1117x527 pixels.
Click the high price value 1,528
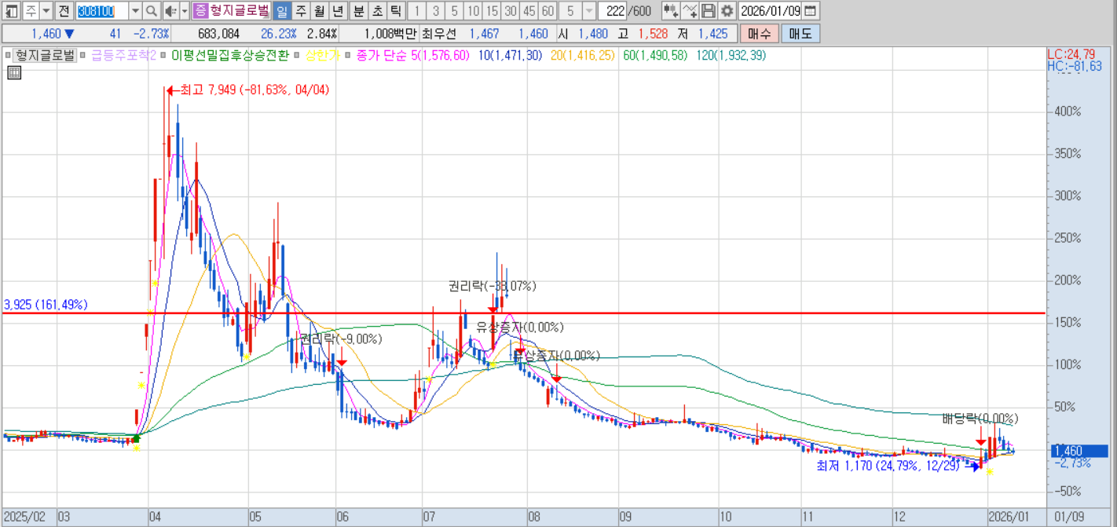point(654,34)
